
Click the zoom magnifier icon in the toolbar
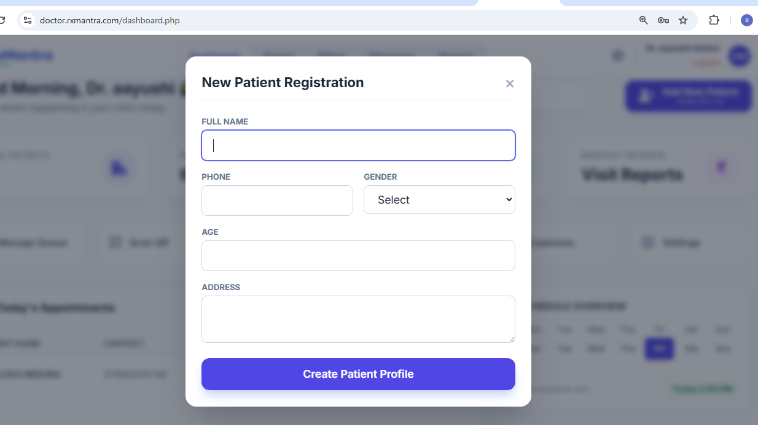pos(643,20)
